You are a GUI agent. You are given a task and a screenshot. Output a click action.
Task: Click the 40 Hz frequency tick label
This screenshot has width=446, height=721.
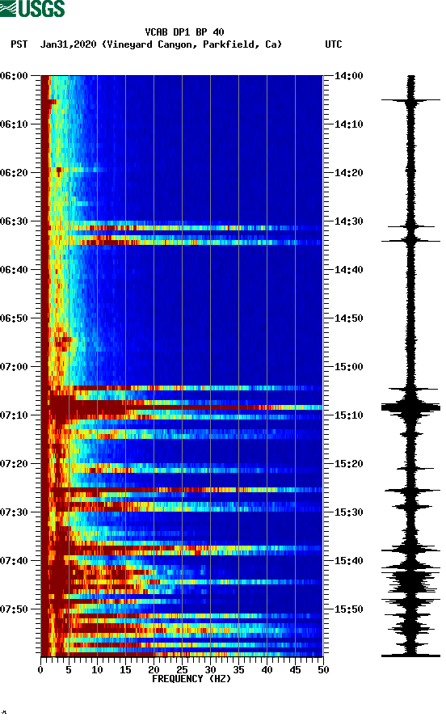267,670
